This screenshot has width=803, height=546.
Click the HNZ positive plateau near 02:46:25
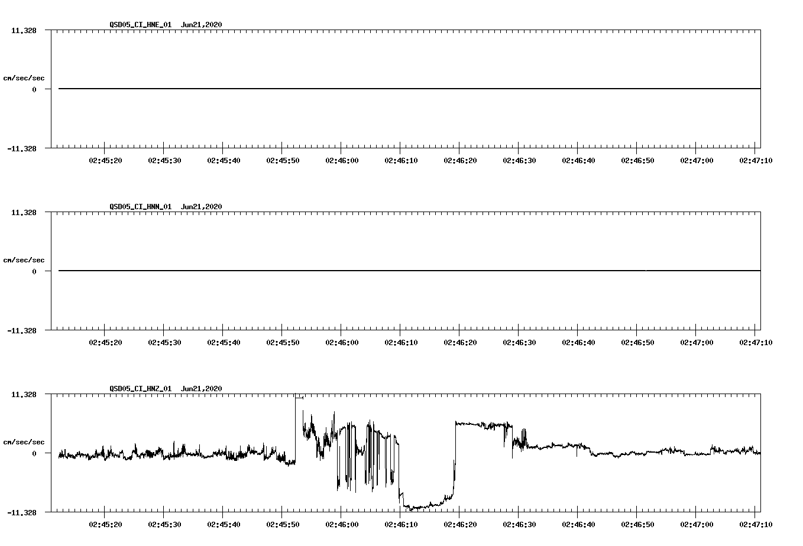click(x=484, y=424)
